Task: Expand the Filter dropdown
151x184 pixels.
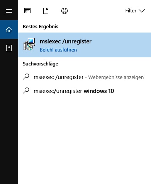Action: (x=135, y=11)
